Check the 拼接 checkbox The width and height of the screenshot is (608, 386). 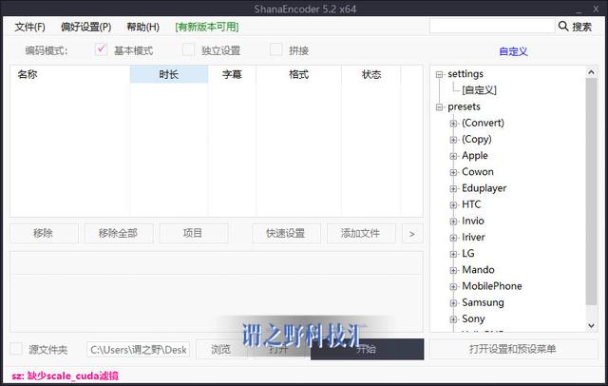coord(276,50)
